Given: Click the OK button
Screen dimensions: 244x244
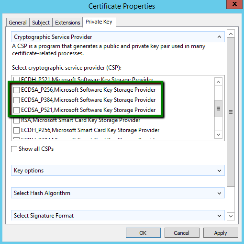Looking at the screenshot, I should click(143, 233).
